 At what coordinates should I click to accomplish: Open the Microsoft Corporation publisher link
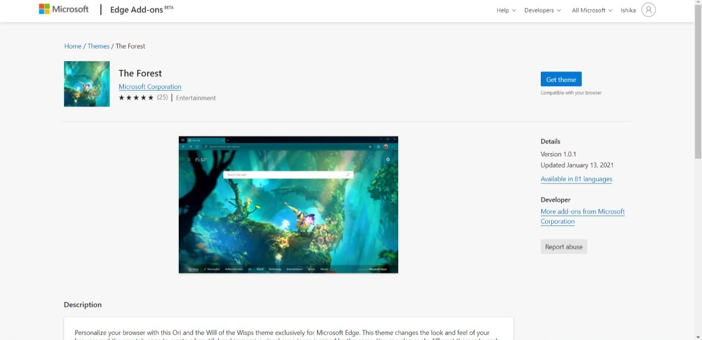[x=150, y=87]
